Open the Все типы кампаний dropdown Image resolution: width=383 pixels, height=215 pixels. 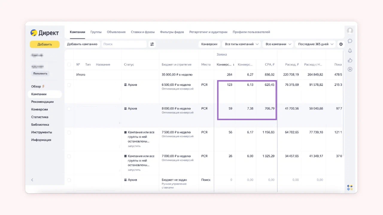coord(241,44)
